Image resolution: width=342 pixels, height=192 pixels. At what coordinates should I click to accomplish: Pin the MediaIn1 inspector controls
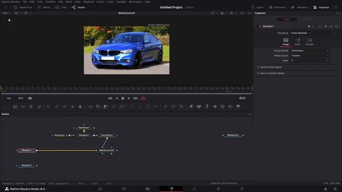pos(325,26)
